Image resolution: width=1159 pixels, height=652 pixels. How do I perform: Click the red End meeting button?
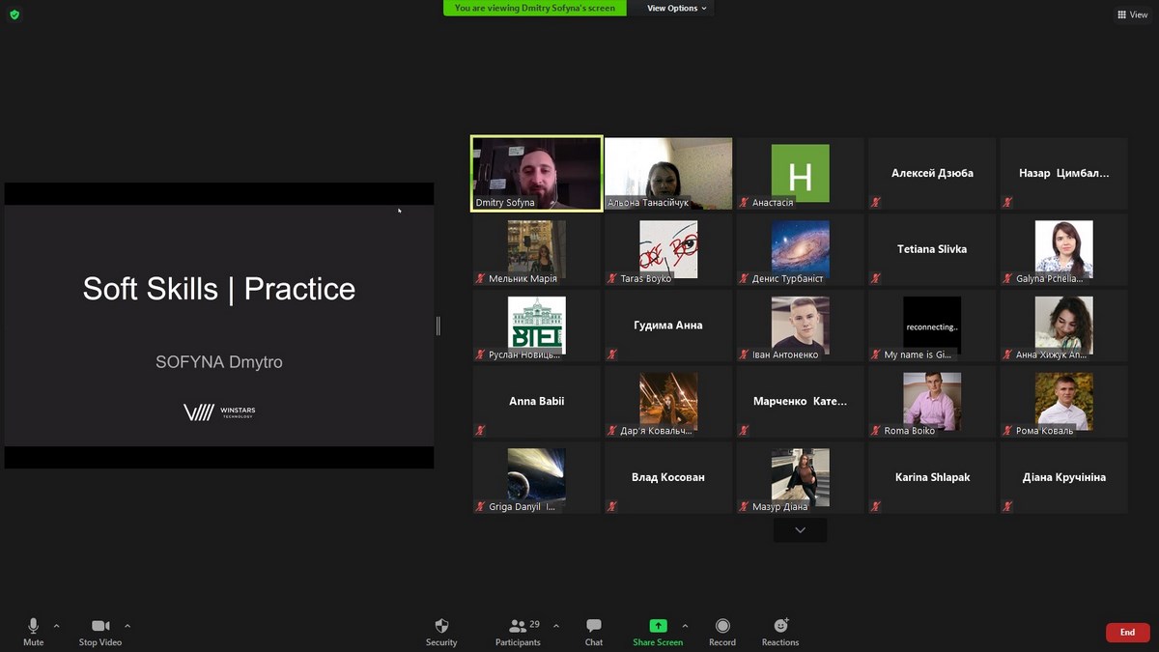tap(1127, 633)
